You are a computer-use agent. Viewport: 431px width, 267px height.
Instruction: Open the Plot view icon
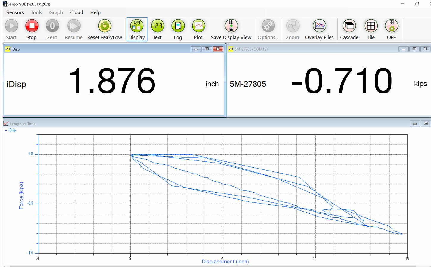(x=199, y=26)
